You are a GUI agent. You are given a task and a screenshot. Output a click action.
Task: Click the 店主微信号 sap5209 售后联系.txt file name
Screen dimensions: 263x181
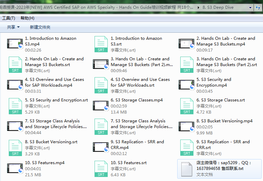pos(224,165)
